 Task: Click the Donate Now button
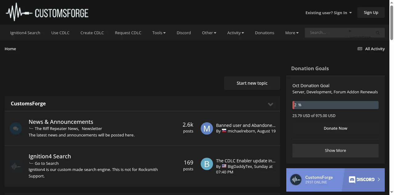click(336, 128)
